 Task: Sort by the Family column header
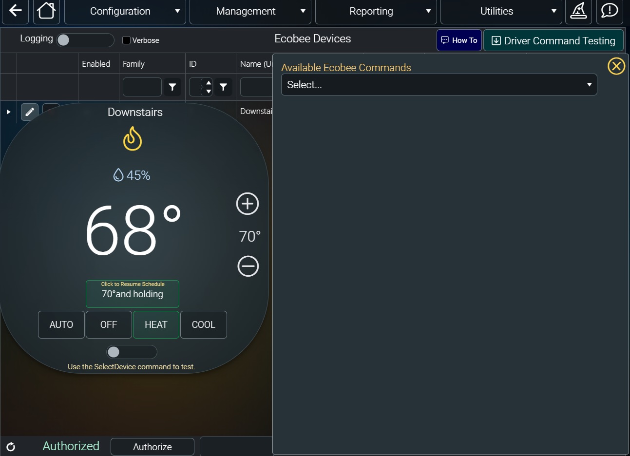click(x=134, y=64)
